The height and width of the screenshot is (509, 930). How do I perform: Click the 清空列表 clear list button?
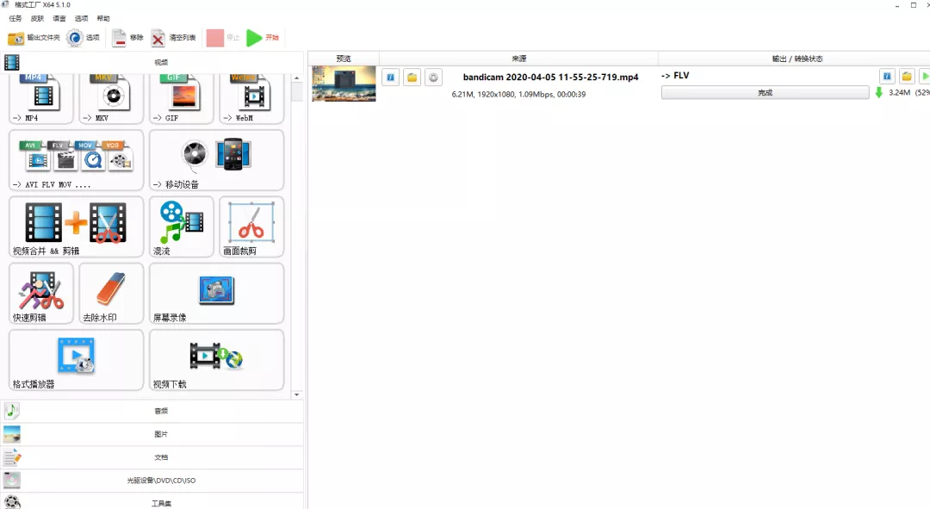173,38
